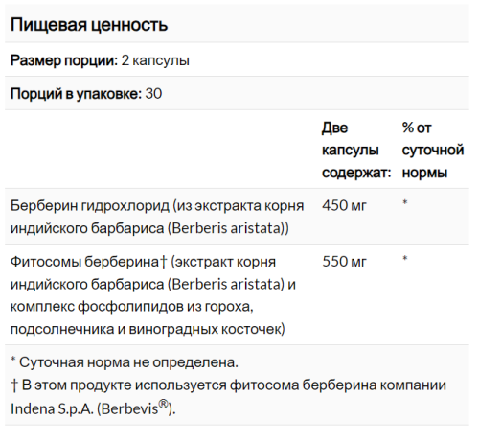Image resolution: width=479 pixels, height=443 pixels.
Task: Click the 'подсолнечника и виноградных косточек' line
Action: tap(148, 329)
